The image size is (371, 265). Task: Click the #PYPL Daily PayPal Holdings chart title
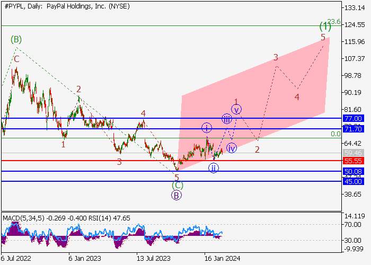[67, 6]
